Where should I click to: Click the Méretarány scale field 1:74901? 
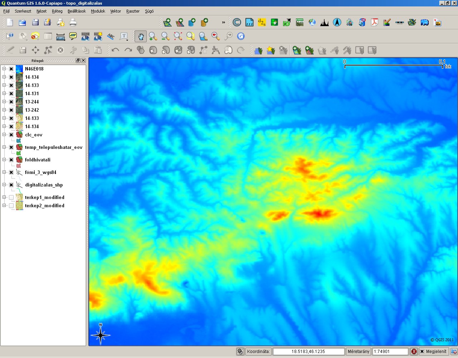pos(390,352)
